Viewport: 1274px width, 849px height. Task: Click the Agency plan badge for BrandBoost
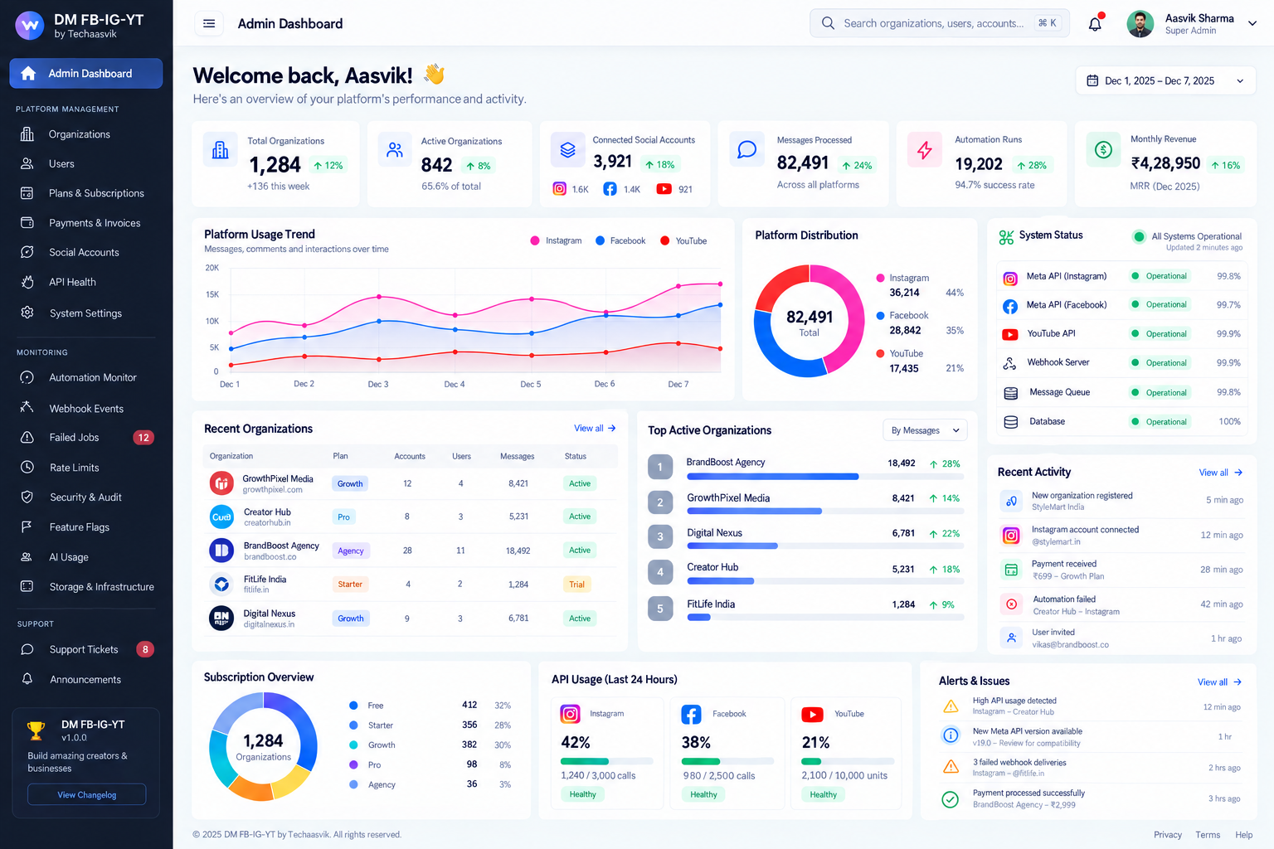pos(351,551)
